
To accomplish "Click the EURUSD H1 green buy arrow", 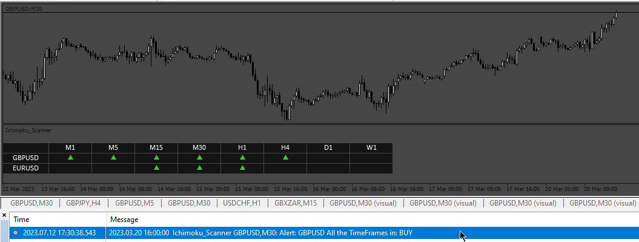I will tap(242, 168).
